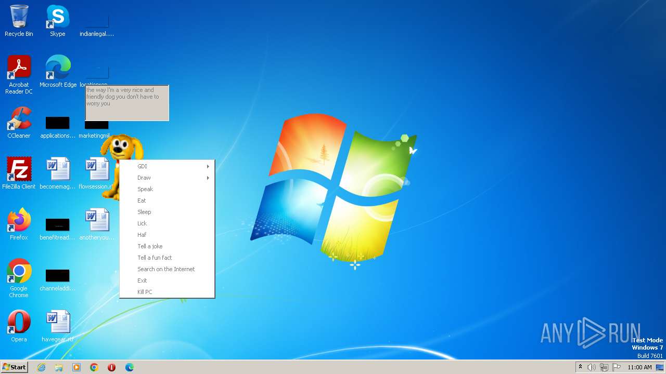Open Windows Explorer from the taskbar

[x=59, y=367]
